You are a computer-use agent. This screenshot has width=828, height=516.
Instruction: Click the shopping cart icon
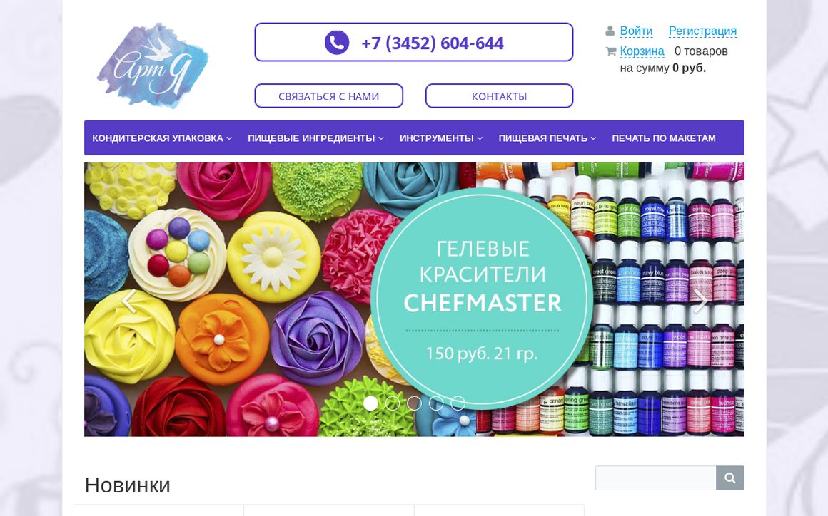[611, 51]
